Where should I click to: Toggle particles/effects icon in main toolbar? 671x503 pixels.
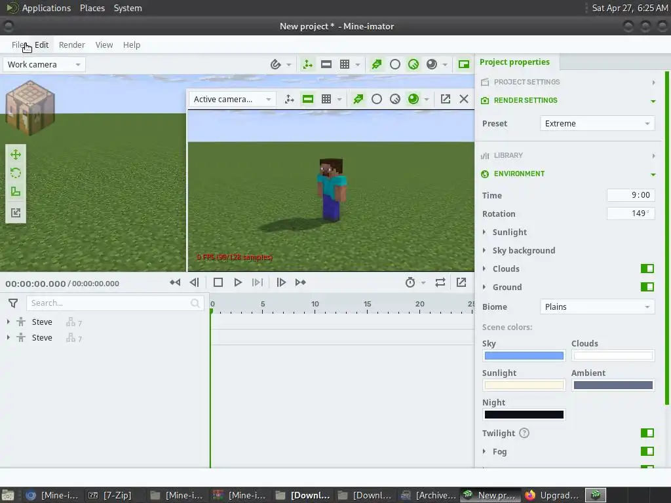point(377,65)
